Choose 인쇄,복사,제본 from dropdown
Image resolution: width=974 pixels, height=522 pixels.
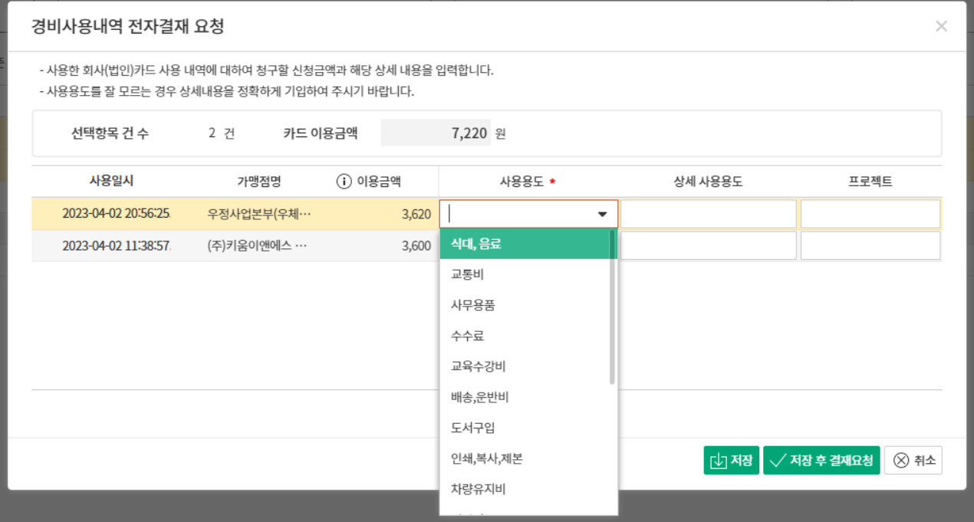(486, 458)
